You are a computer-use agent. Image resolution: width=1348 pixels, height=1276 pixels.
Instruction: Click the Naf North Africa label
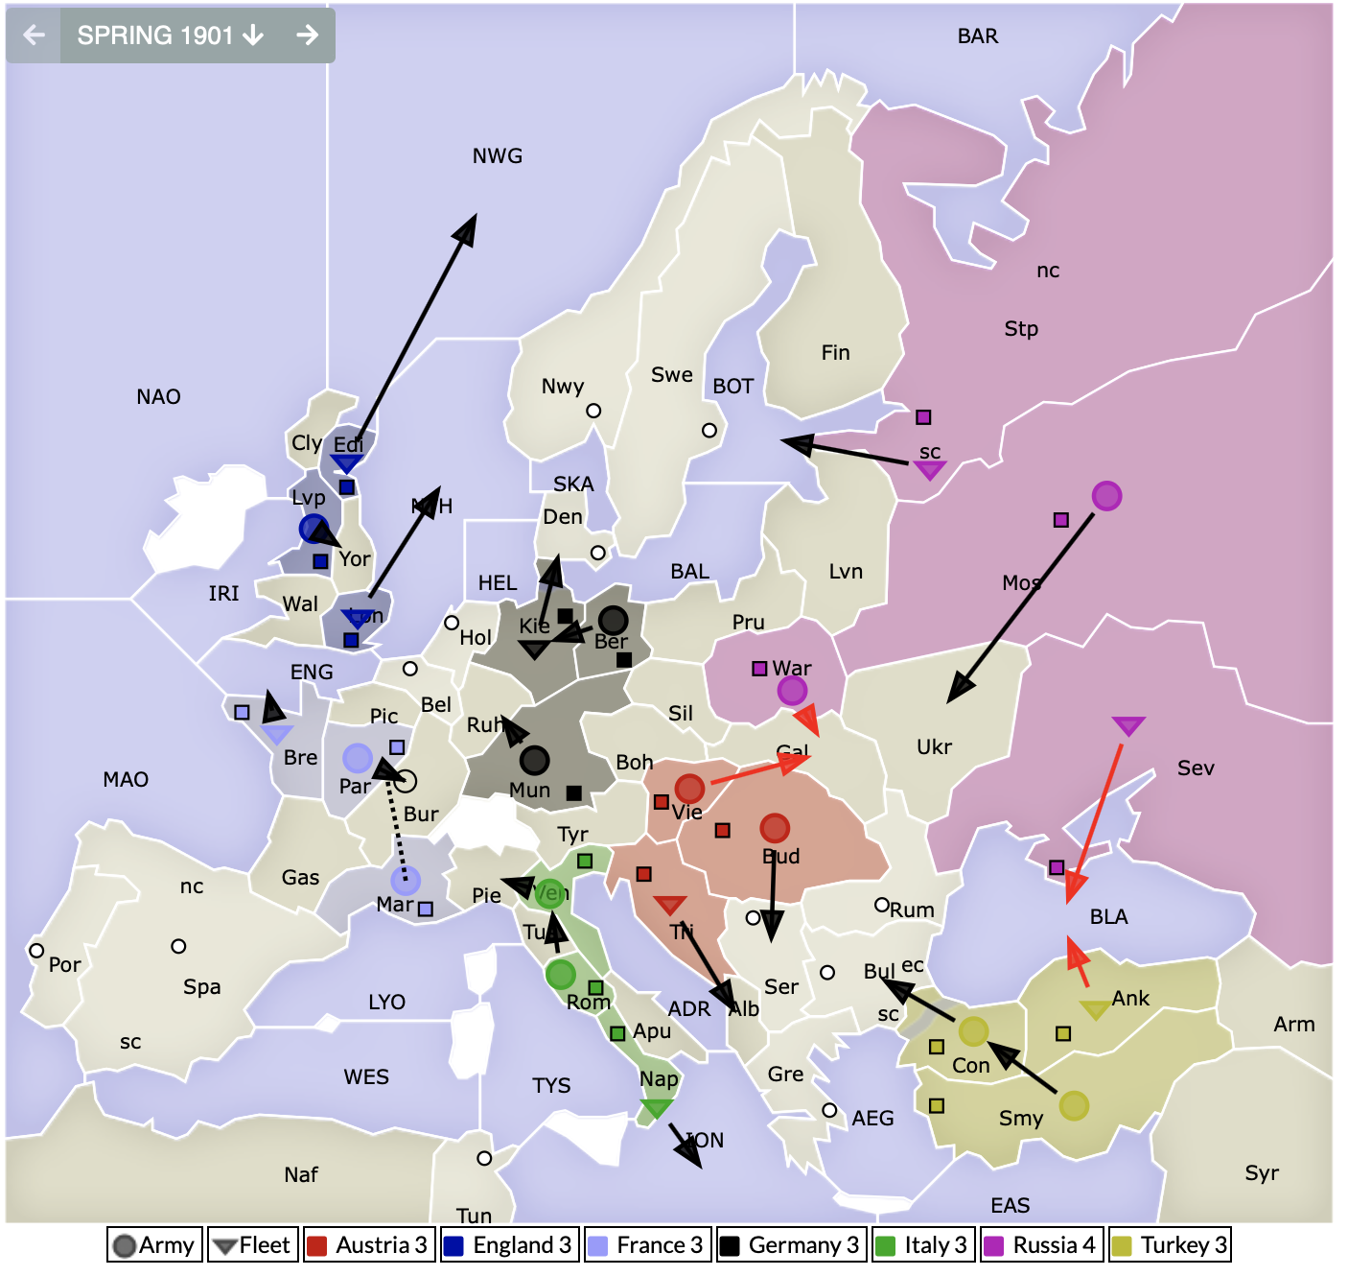tap(300, 1174)
